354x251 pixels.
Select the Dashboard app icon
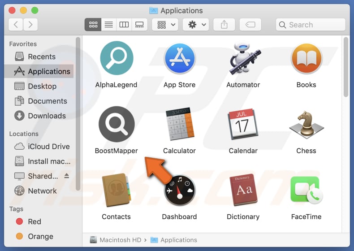(180, 190)
